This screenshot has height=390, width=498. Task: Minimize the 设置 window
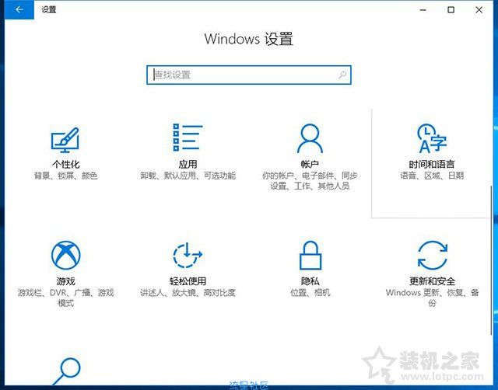(x=423, y=10)
